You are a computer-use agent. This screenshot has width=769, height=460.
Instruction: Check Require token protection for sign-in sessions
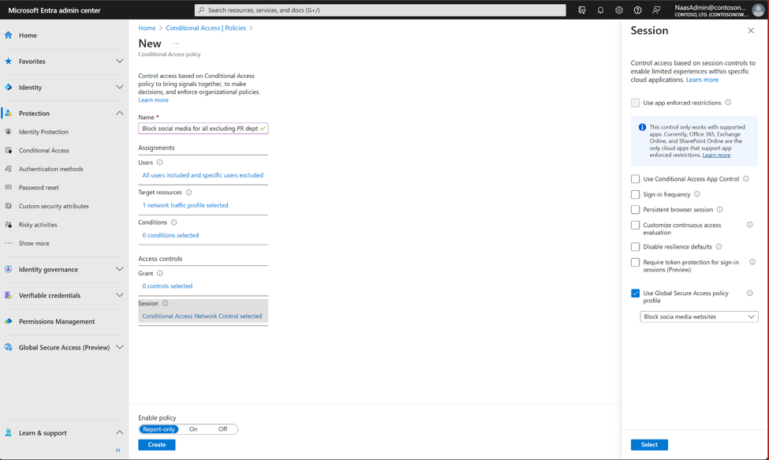coord(635,263)
